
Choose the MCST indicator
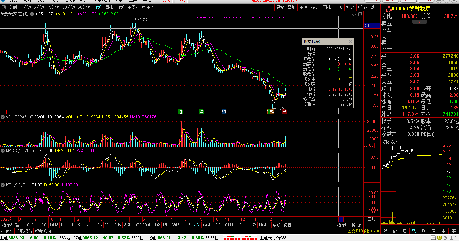pos(264,225)
